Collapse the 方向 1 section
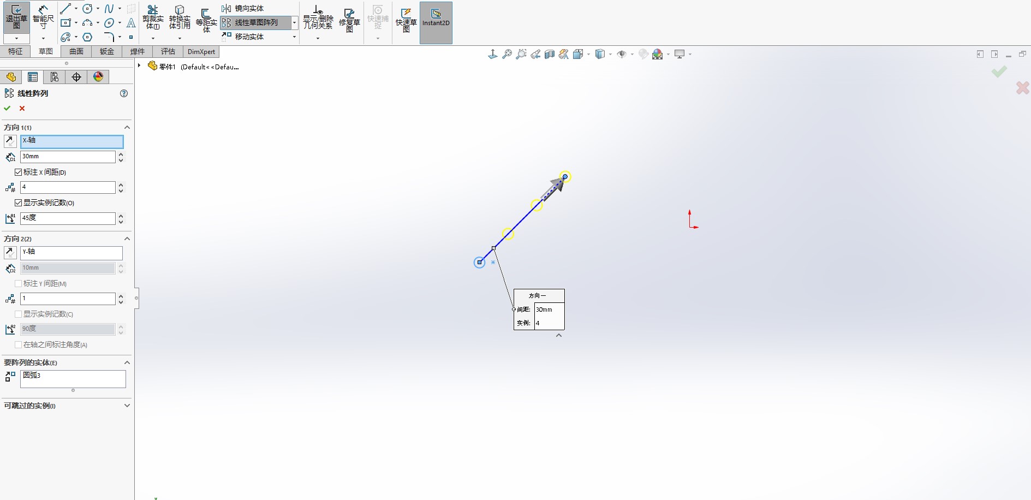 coord(127,127)
